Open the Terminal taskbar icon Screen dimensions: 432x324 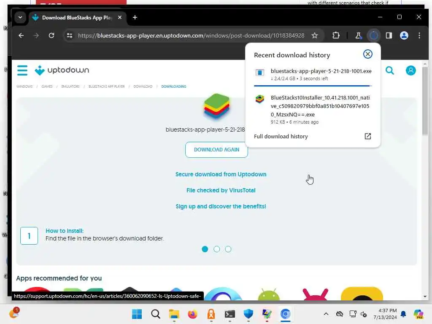point(229,314)
